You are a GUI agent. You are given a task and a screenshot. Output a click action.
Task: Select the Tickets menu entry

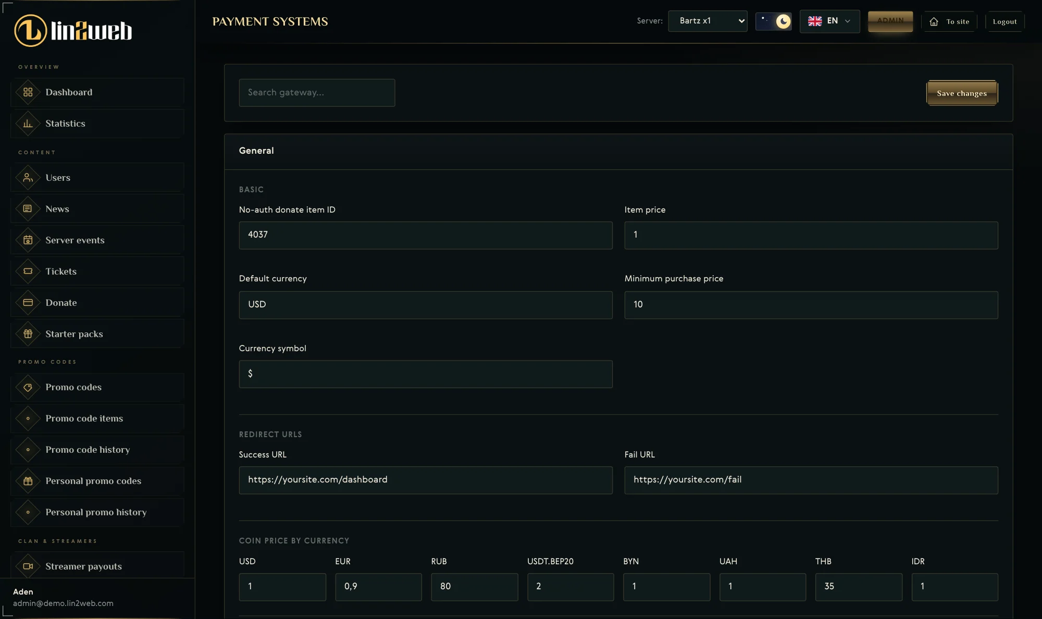coord(97,271)
